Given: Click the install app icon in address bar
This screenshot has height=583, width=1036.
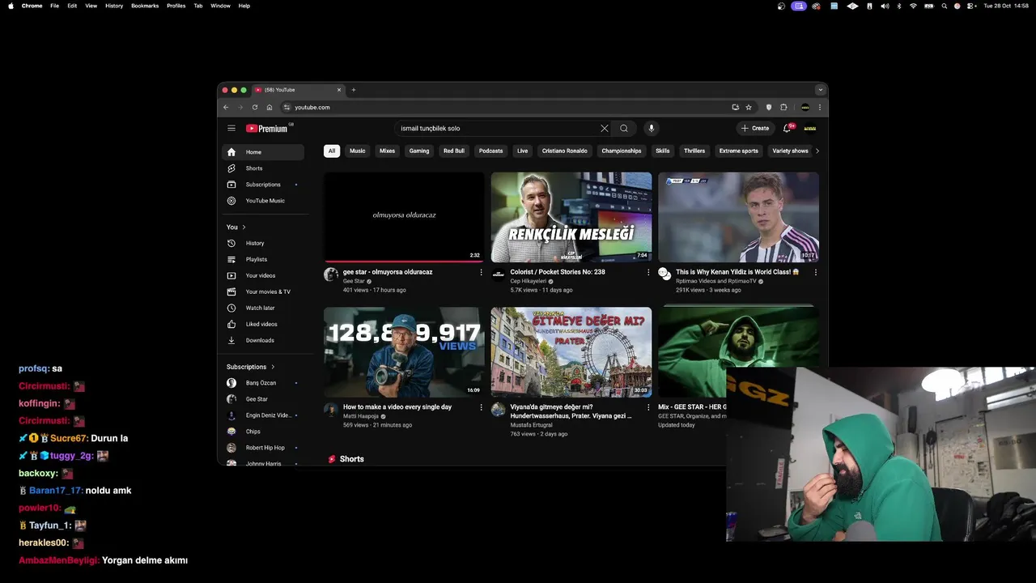Looking at the screenshot, I should tap(735, 107).
